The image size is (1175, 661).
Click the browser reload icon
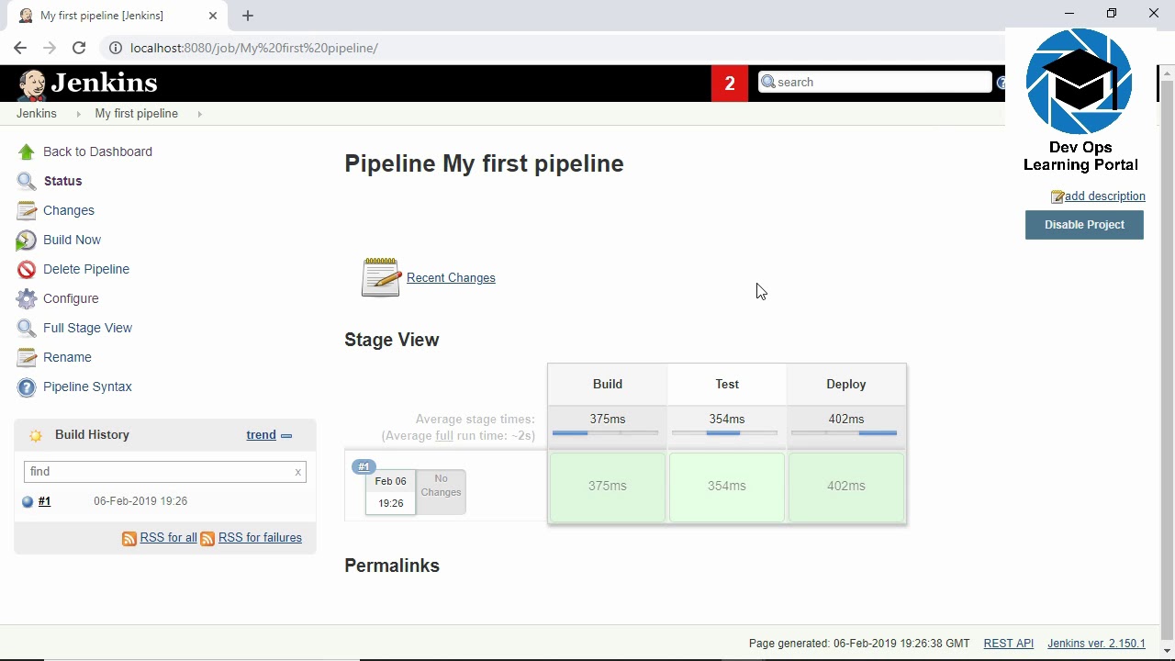coord(79,48)
